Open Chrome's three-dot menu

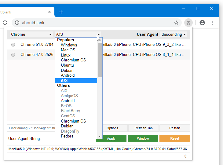click(x=212, y=23)
